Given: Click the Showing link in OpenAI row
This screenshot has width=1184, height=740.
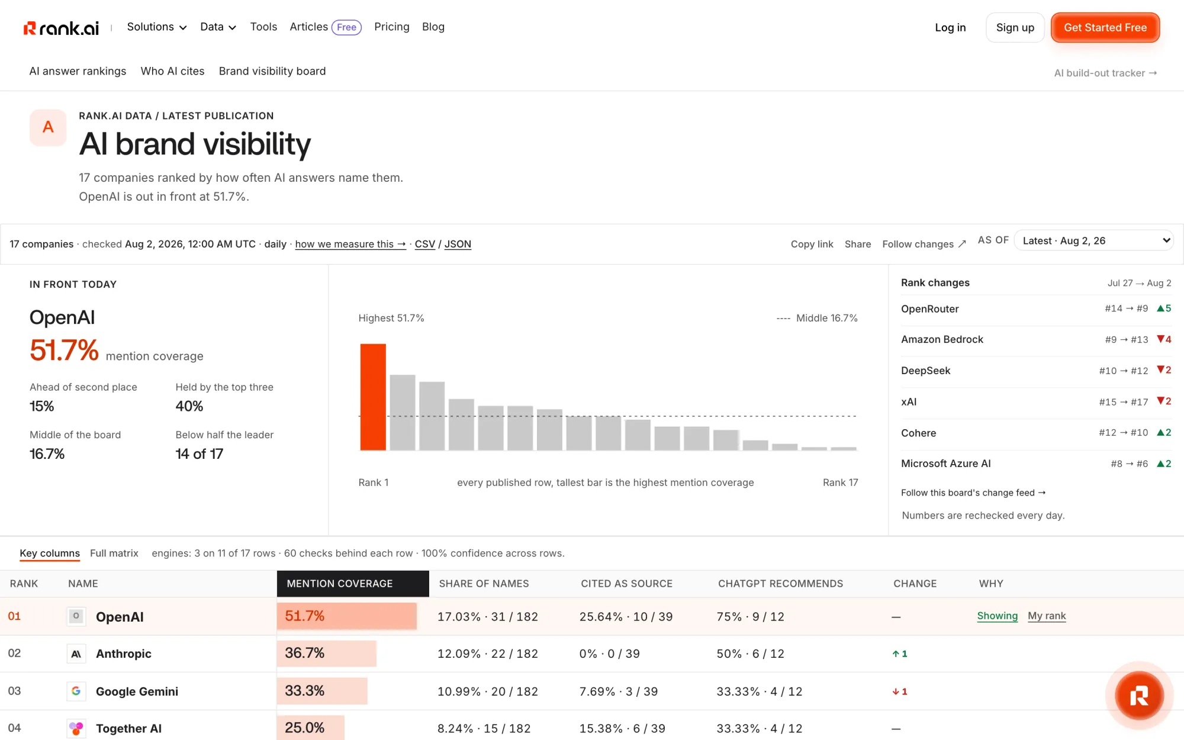Looking at the screenshot, I should [998, 616].
